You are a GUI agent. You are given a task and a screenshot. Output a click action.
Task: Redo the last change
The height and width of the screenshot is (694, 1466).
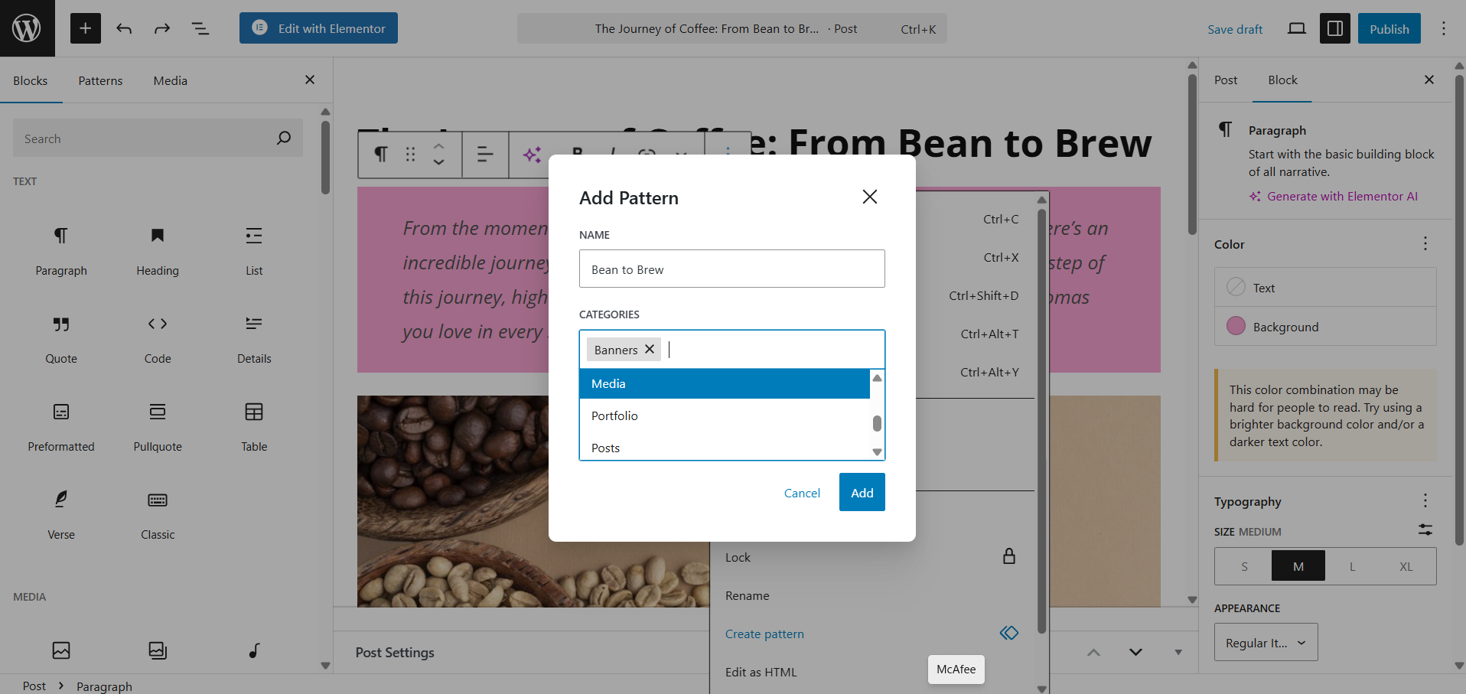point(161,28)
